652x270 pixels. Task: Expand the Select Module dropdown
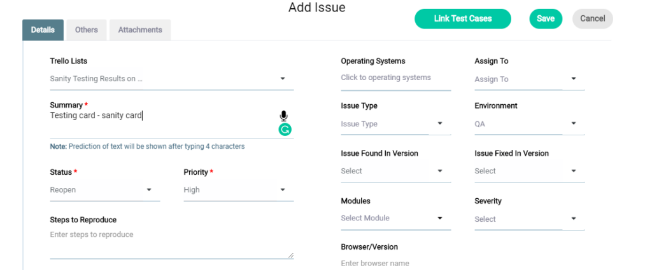439,219
